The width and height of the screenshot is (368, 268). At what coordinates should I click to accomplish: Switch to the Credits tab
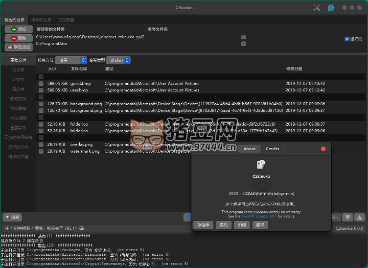point(272,149)
